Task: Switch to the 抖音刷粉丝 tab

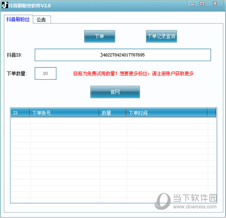Action: [18, 19]
